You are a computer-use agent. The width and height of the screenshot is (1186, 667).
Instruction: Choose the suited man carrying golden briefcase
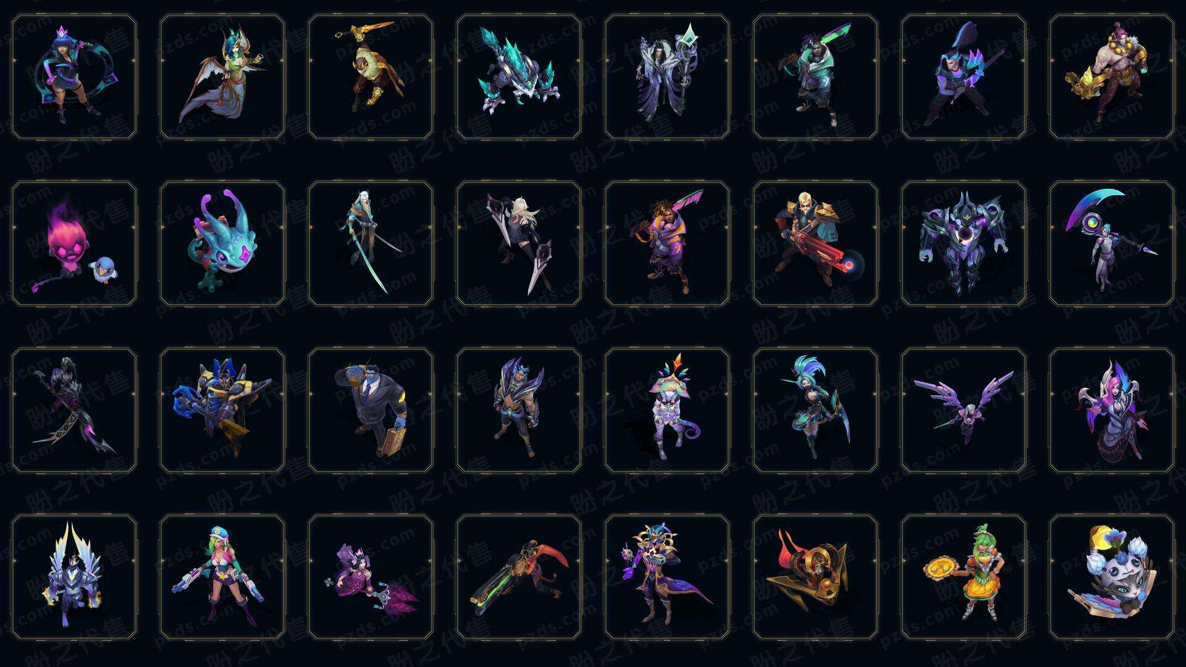(371, 410)
